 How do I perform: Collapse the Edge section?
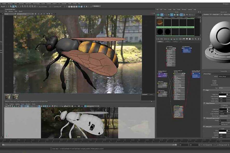(204, 90)
